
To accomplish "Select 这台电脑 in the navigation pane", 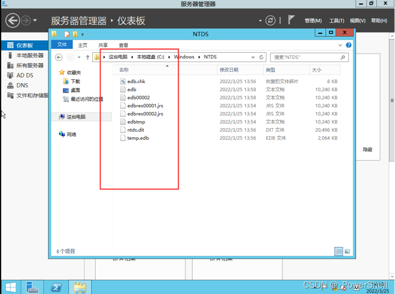I will [81, 117].
